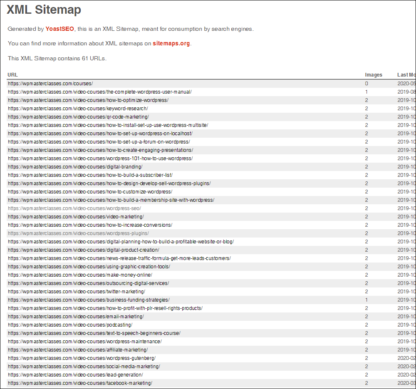This screenshot has height=389, width=416.
Task: Follow the wordpress-on-localhost setup link
Action: pos(100,134)
